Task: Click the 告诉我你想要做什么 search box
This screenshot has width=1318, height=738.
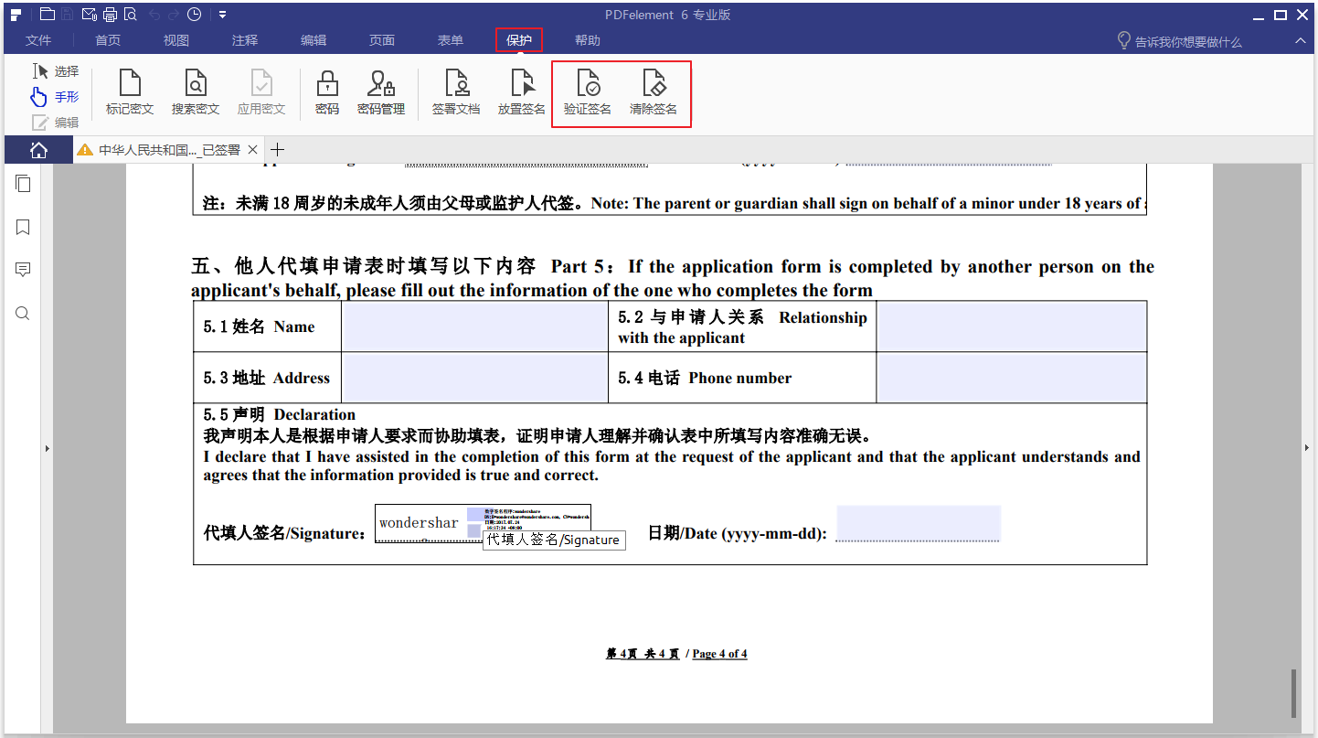Action: tap(1179, 41)
